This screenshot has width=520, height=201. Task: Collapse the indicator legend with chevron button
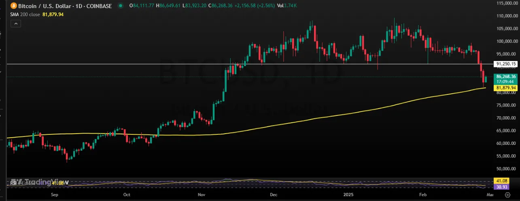pos(16,24)
